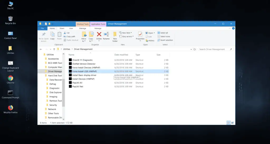
Task: Click Select none in the ribbon
Action: (163, 36)
